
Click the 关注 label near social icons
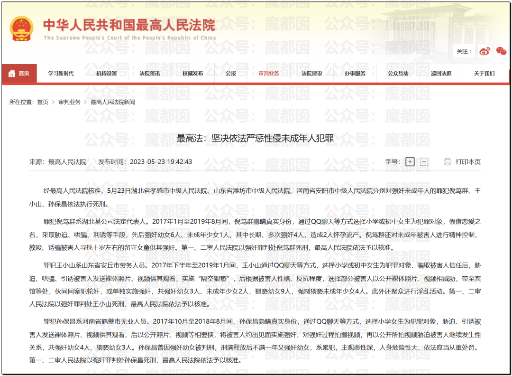click(464, 51)
